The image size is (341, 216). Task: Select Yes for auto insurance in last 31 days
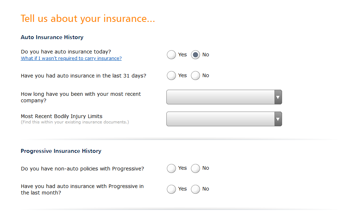coord(171,75)
